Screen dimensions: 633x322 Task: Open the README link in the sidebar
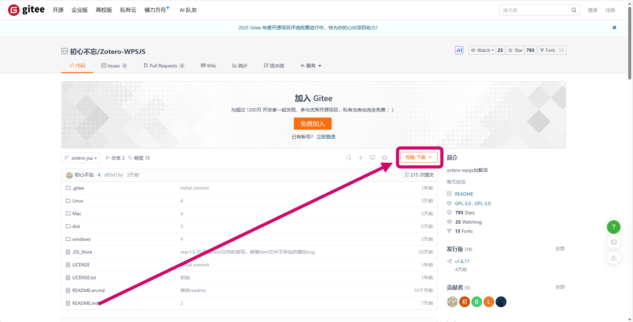(464, 194)
